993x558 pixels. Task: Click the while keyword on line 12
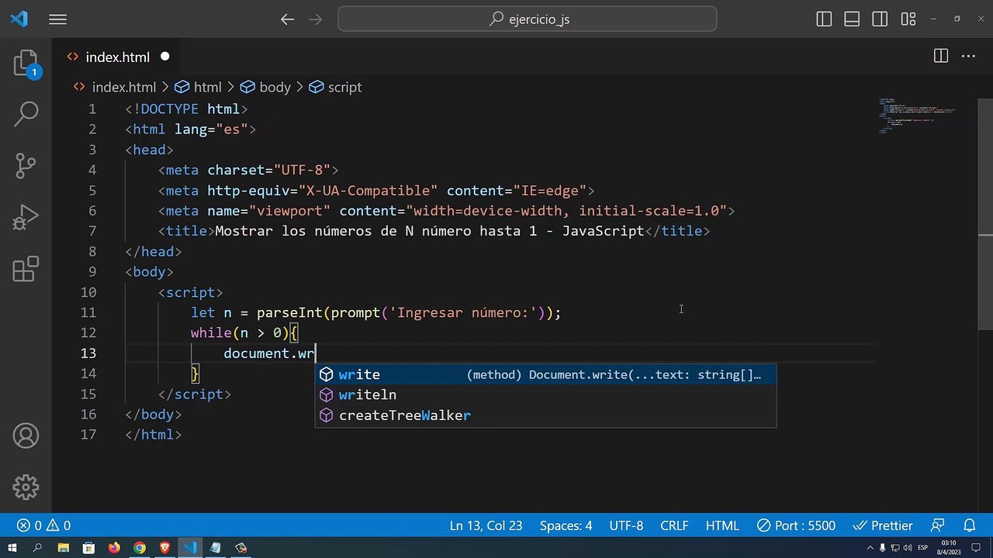[211, 332]
